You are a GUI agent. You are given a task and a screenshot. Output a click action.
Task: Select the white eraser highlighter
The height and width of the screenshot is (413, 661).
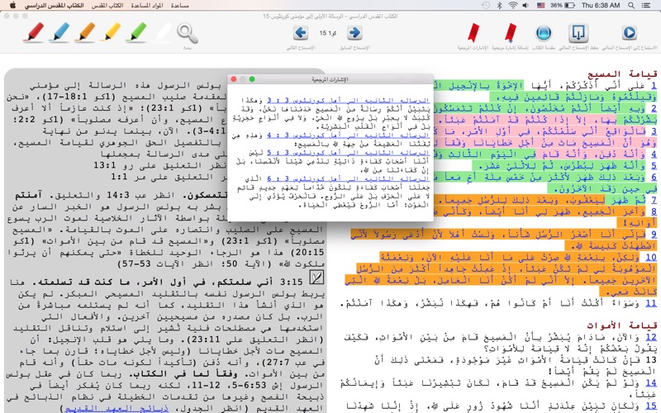(162, 32)
